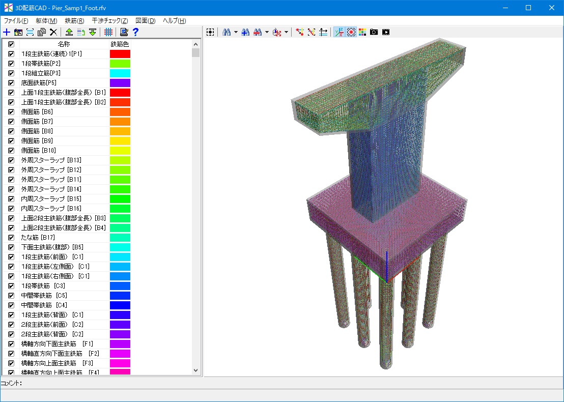Click the edit rebar icon with pencil
The height and width of the screenshot is (402, 564).
click(x=18, y=33)
